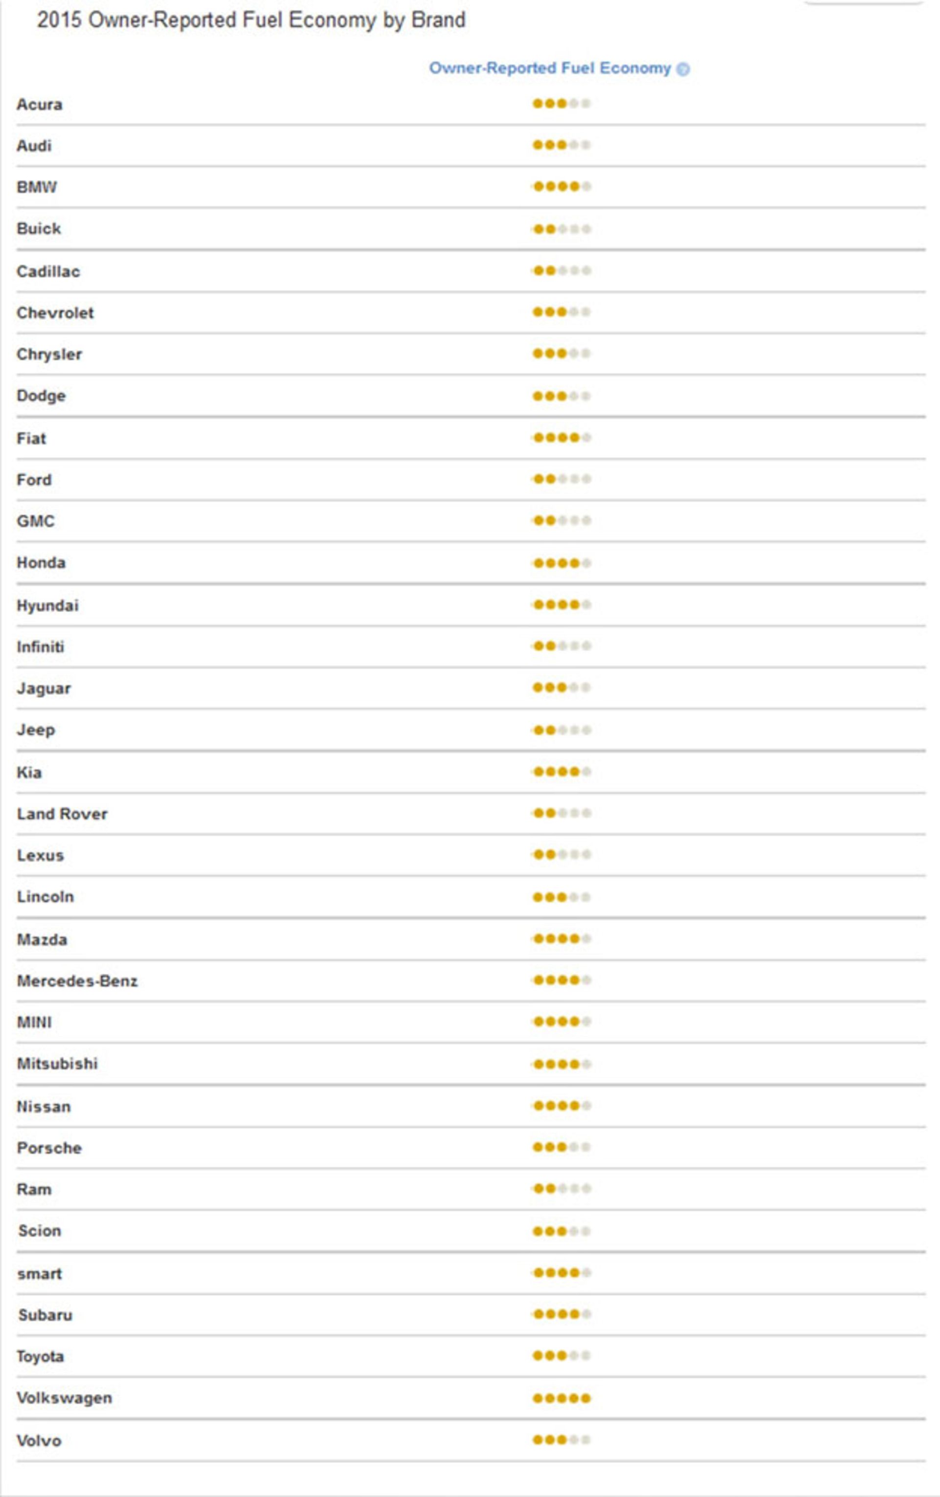The height and width of the screenshot is (1497, 940).
Task: Select the Acura brand row
Action: tap(470, 104)
